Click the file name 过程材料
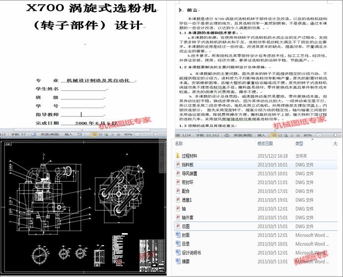The height and width of the screenshot is (277, 343). tap(189, 156)
